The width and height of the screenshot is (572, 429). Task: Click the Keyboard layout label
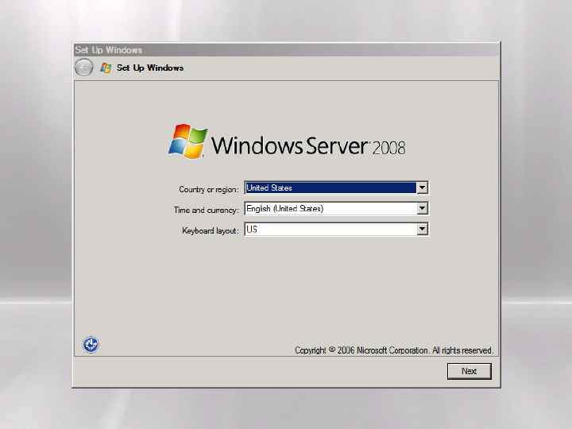click(x=211, y=230)
